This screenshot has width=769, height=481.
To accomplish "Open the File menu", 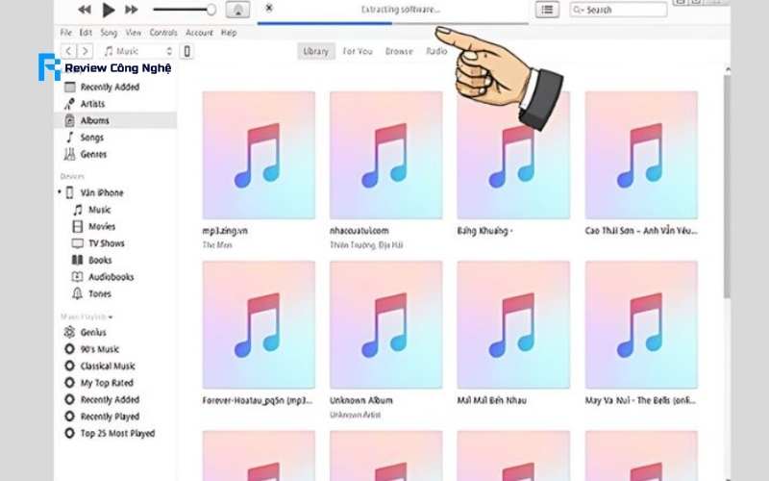I will coord(65,33).
